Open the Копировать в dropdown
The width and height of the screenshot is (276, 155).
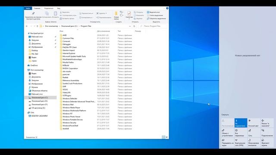(x=86, y=18)
